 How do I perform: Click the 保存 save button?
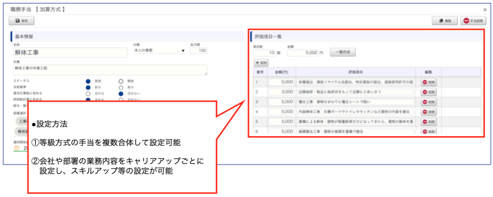pos(22,21)
